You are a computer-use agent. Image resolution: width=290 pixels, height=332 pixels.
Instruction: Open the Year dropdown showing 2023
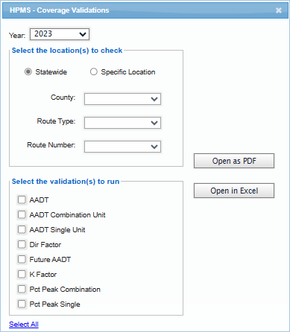(x=60, y=34)
